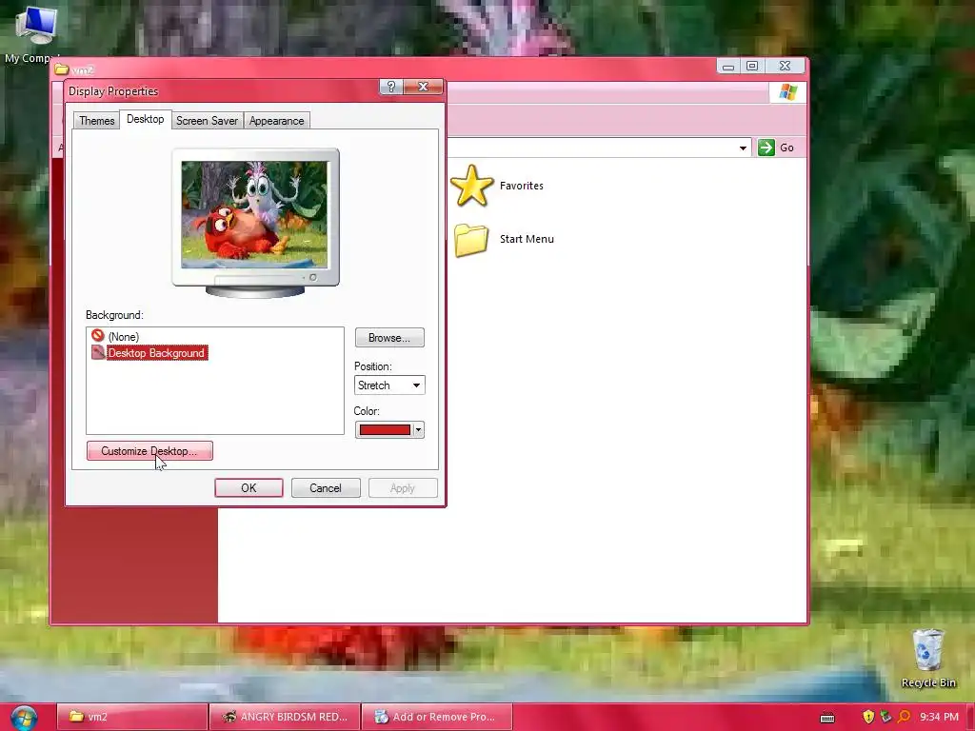Open the Color dropdown arrow
Viewport: 975px width, 731px height.
point(419,429)
